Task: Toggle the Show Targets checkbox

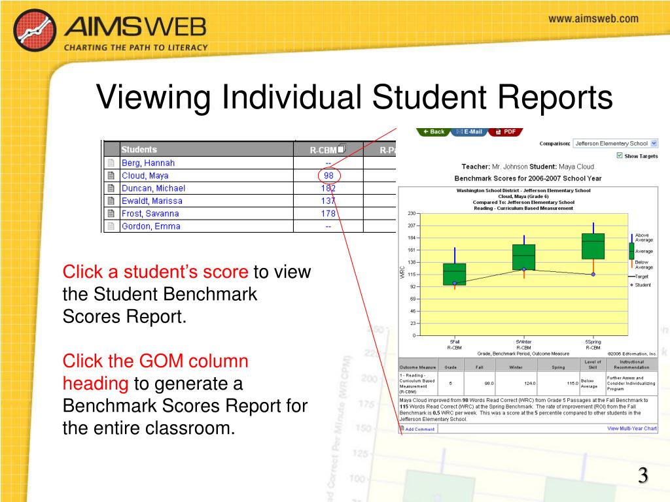Action: coord(620,156)
